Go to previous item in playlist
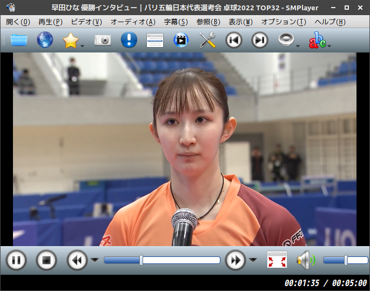 pyautogui.click(x=233, y=40)
